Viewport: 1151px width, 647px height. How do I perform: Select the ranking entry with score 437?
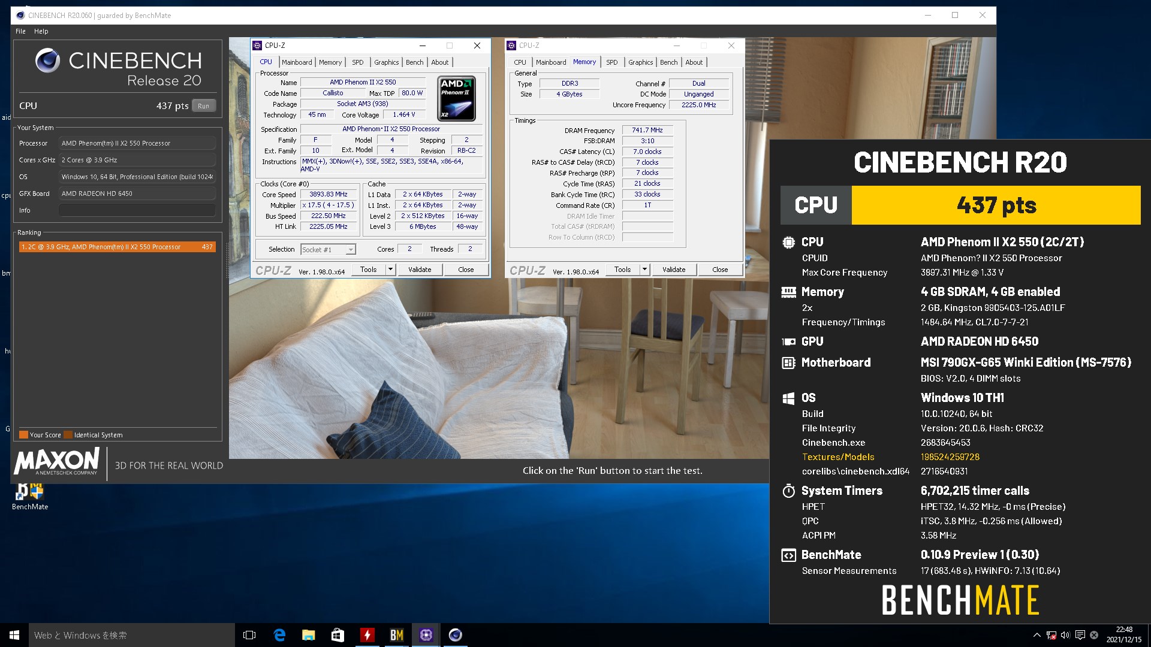pyautogui.click(x=117, y=247)
